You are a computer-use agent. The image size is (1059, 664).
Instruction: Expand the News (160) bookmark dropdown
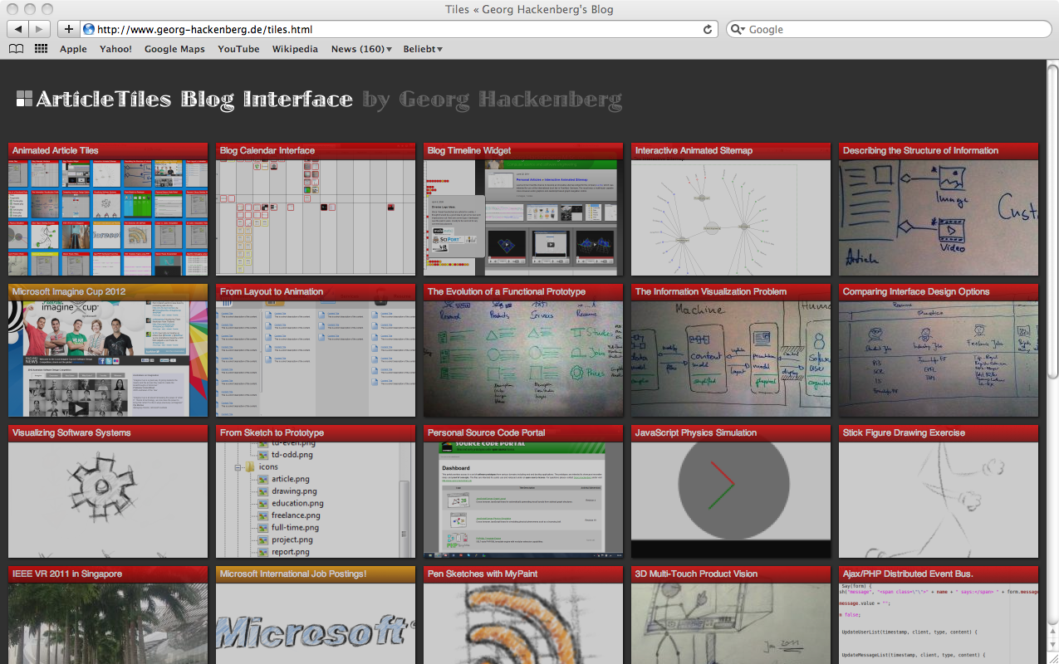[x=361, y=49]
